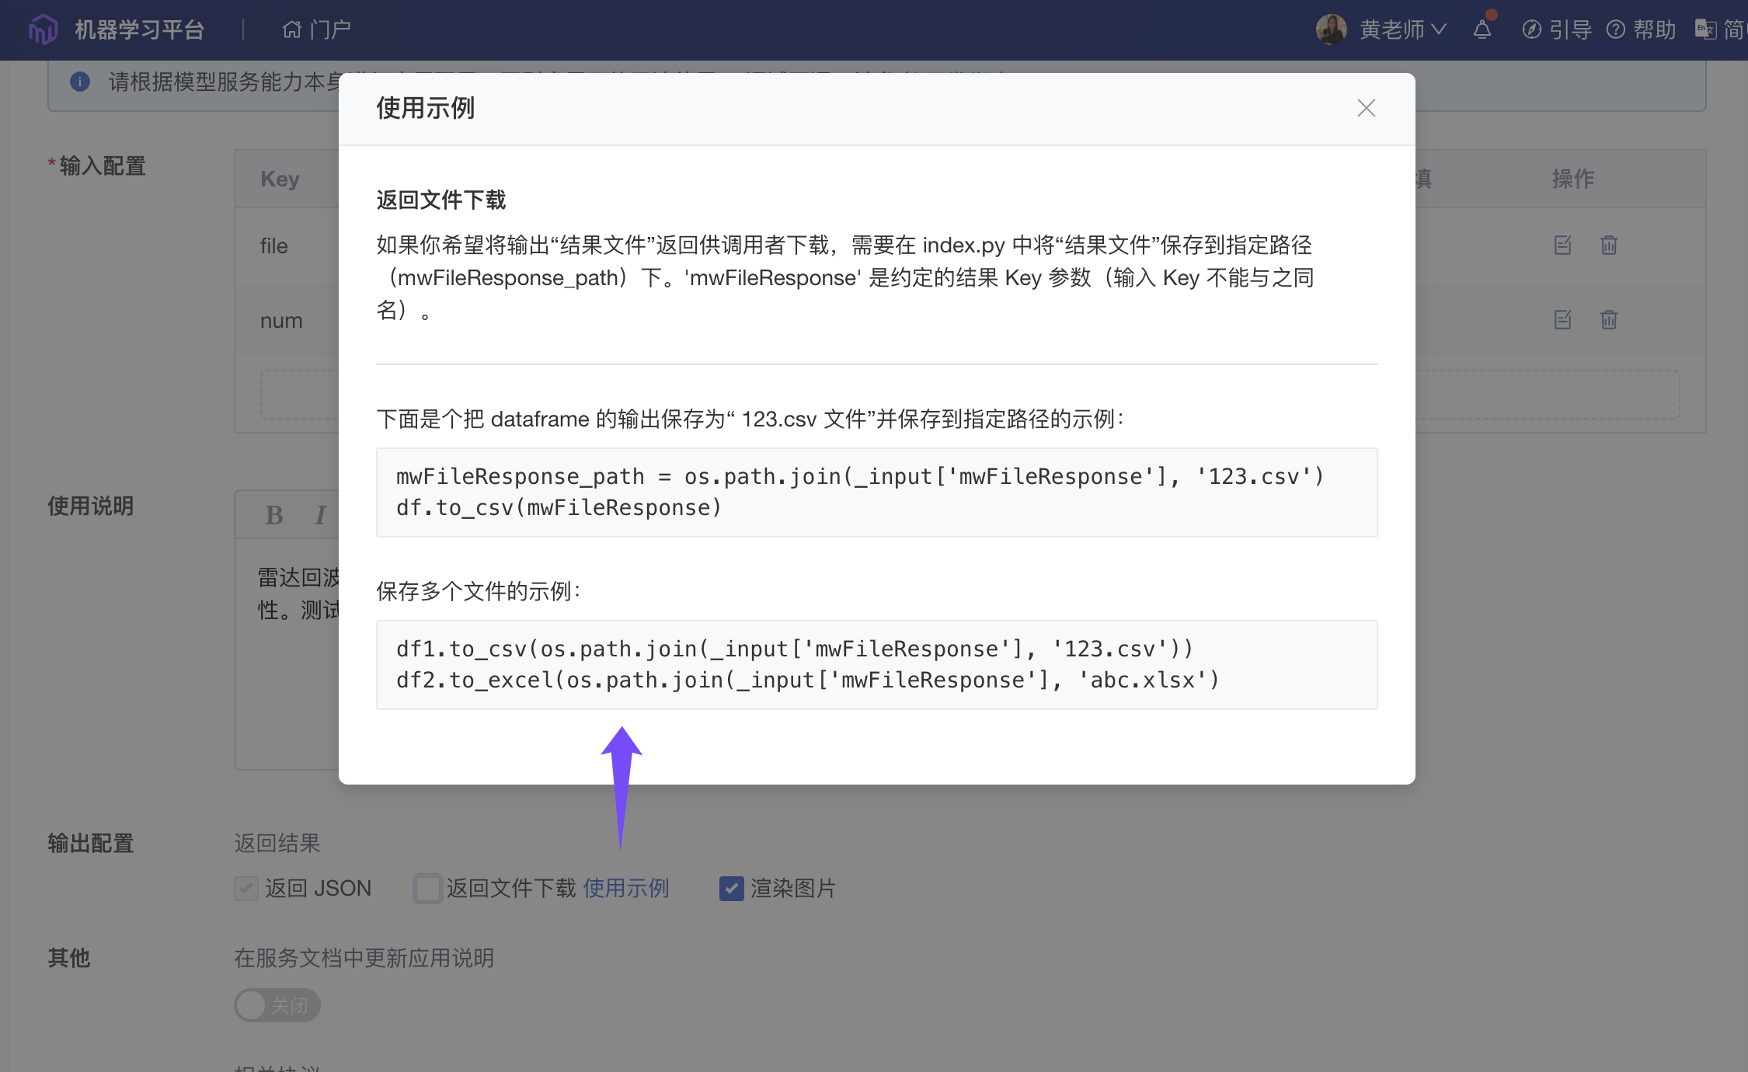Close the 使用示例 dialog
The height and width of the screenshot is (1072, 1748).
tap(1366, 108)
